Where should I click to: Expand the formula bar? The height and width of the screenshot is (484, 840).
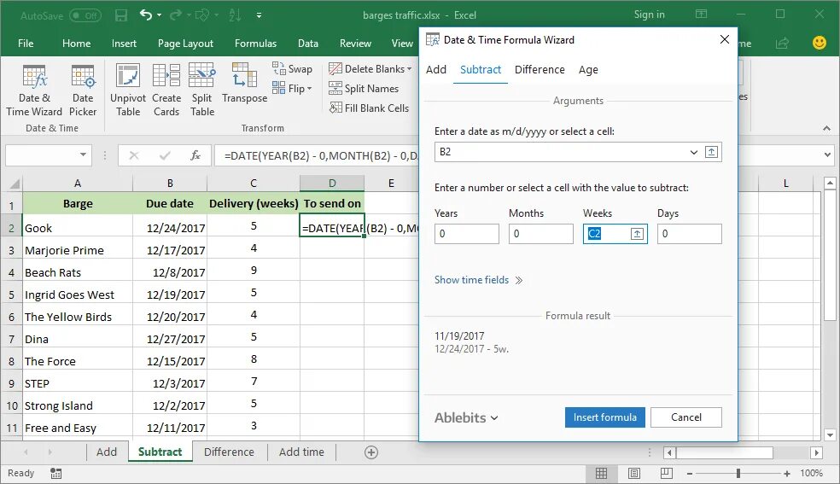tap(828, 155)
